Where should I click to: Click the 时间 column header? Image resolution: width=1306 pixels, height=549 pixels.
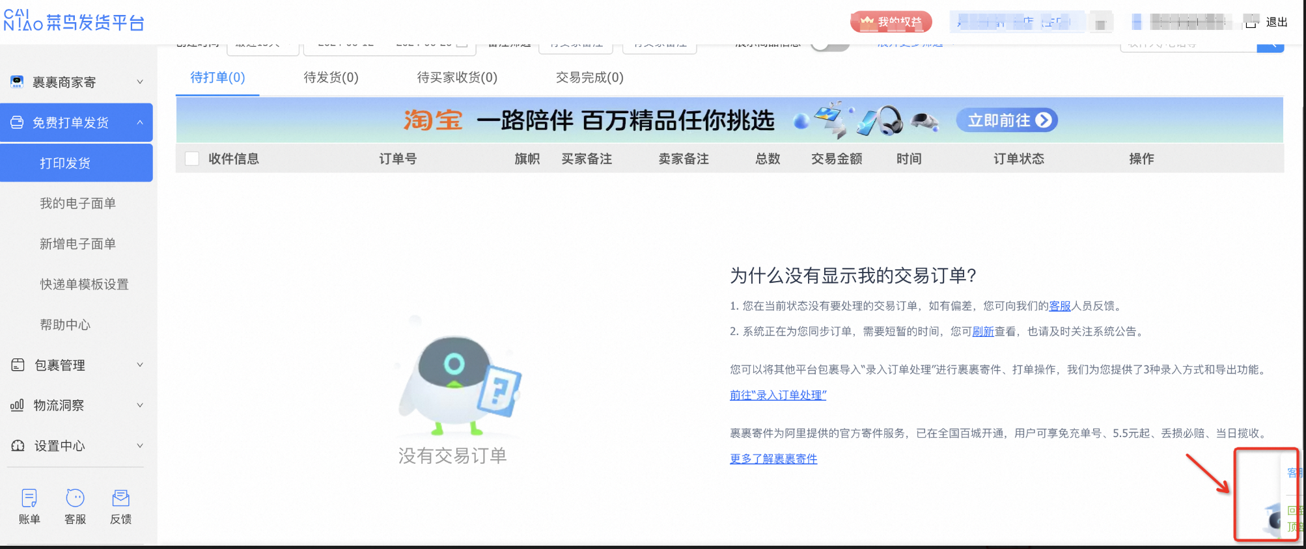coord(909,159)
